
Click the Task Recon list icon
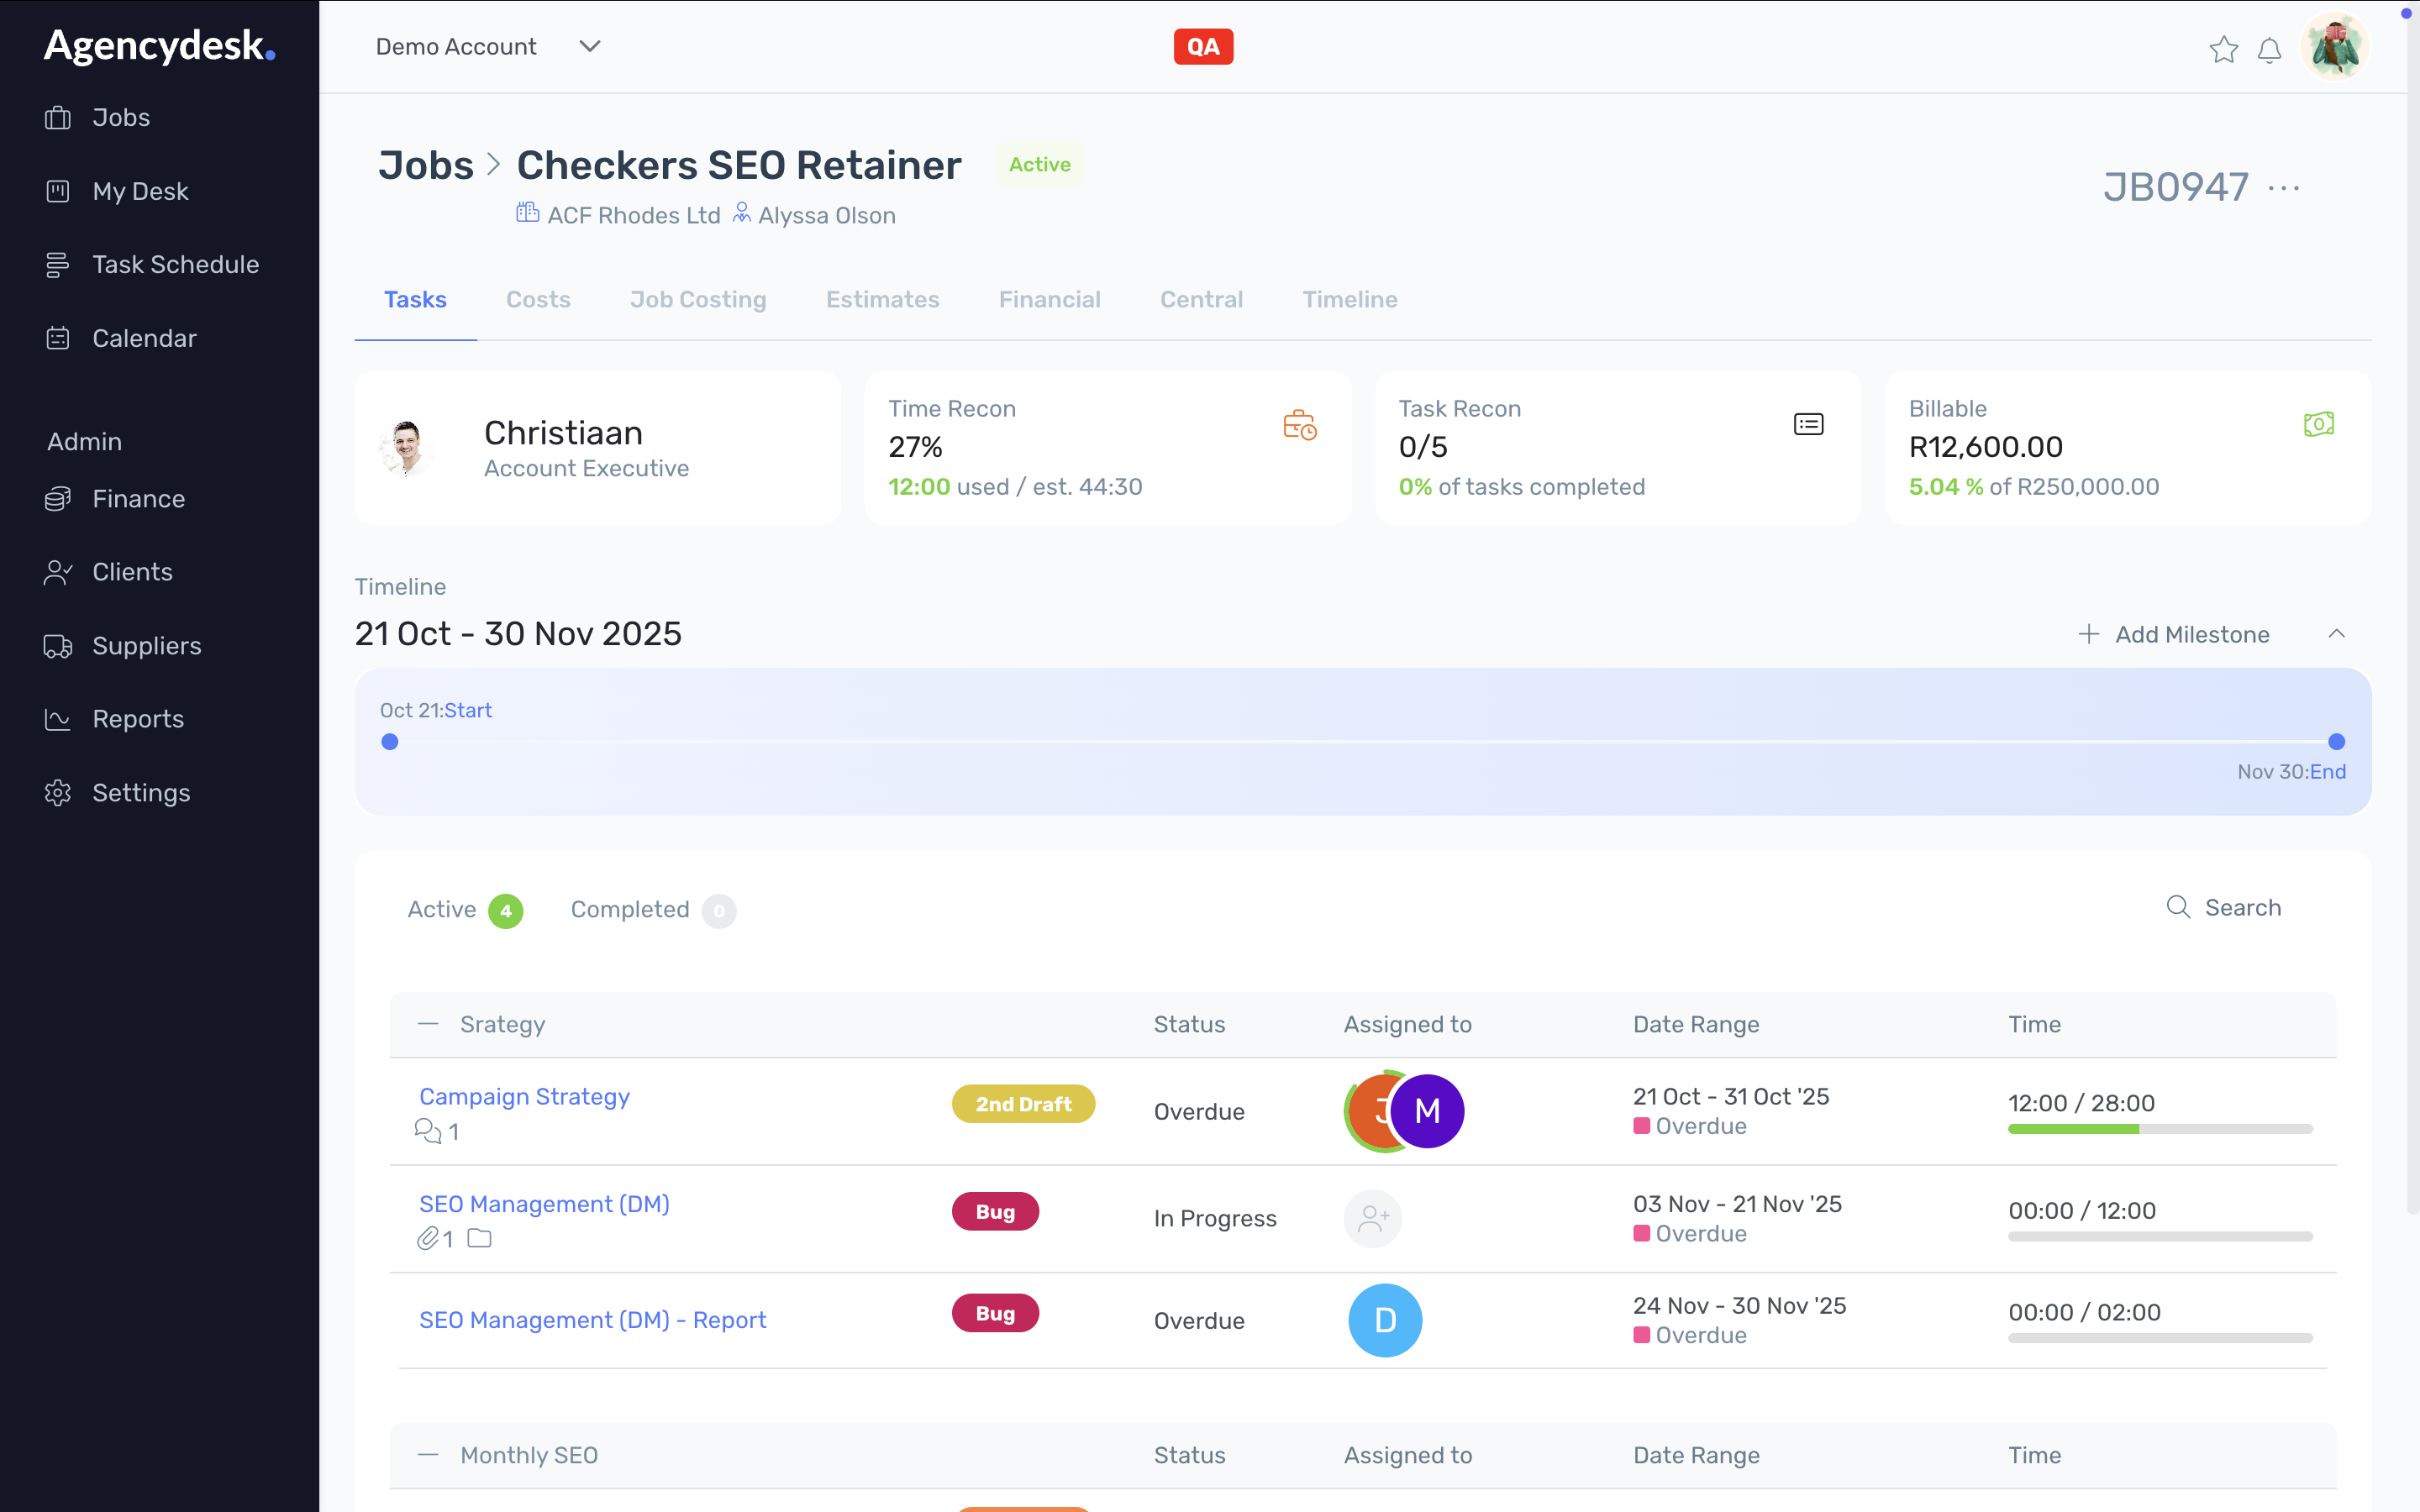pos(1808,424)
